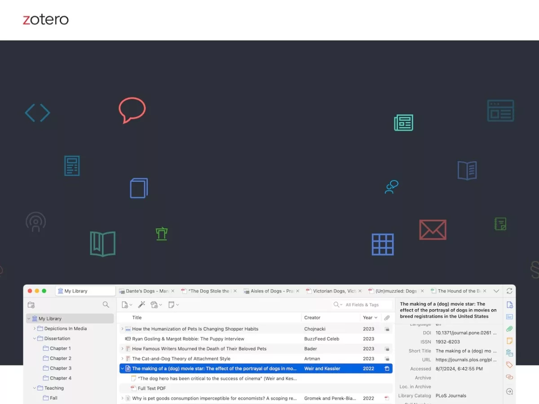Open the New Note dropdown button
The width and height of the screenshot is (539, 404).
[173, 305]
